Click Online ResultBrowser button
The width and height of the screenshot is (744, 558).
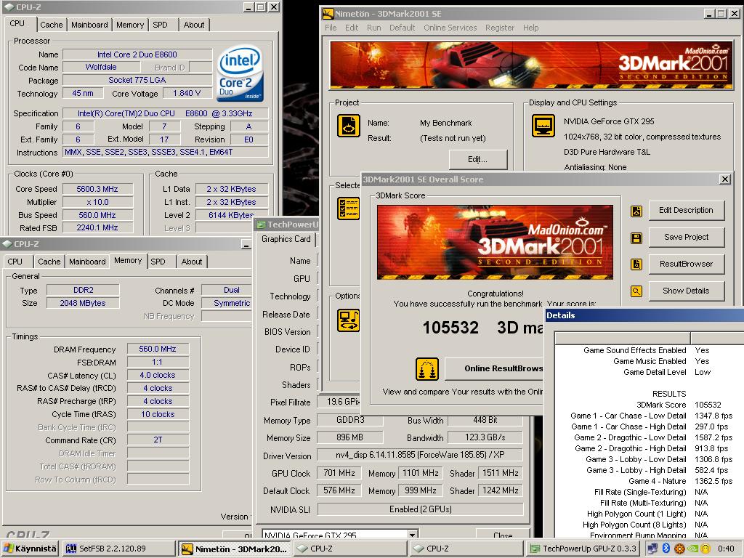[x=494, y=368]
